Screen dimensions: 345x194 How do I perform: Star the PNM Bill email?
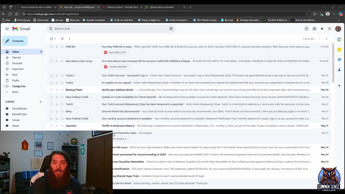click(57, 47)
